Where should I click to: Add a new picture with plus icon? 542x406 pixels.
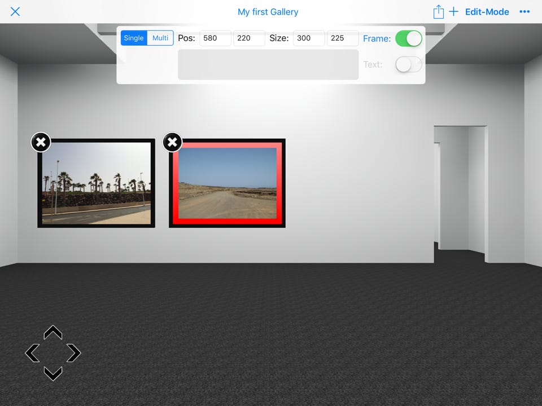(x=453, y=12)
